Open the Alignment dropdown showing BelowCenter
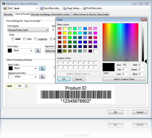This screenshot has width=152, height=138. [50, 51]
